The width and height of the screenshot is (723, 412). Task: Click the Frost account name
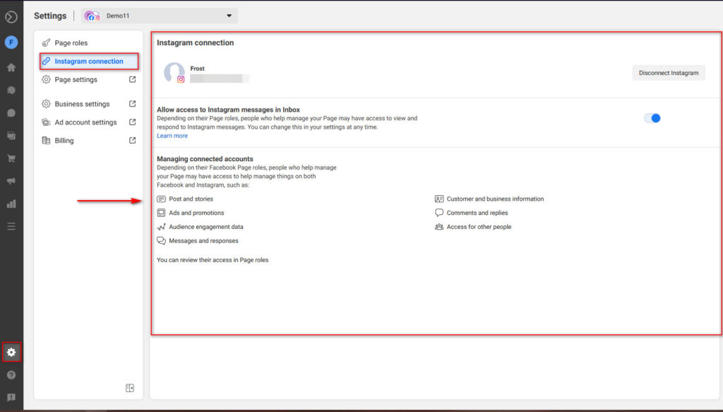coord(198,69)
